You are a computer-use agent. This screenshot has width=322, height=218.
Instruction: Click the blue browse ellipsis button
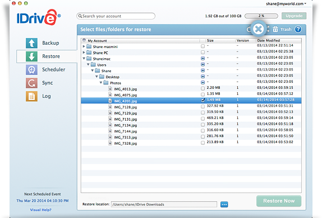tap(224, 204)
